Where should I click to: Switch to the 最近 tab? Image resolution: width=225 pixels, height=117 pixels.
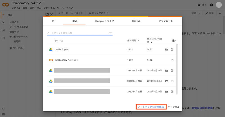tap(75, 21)
